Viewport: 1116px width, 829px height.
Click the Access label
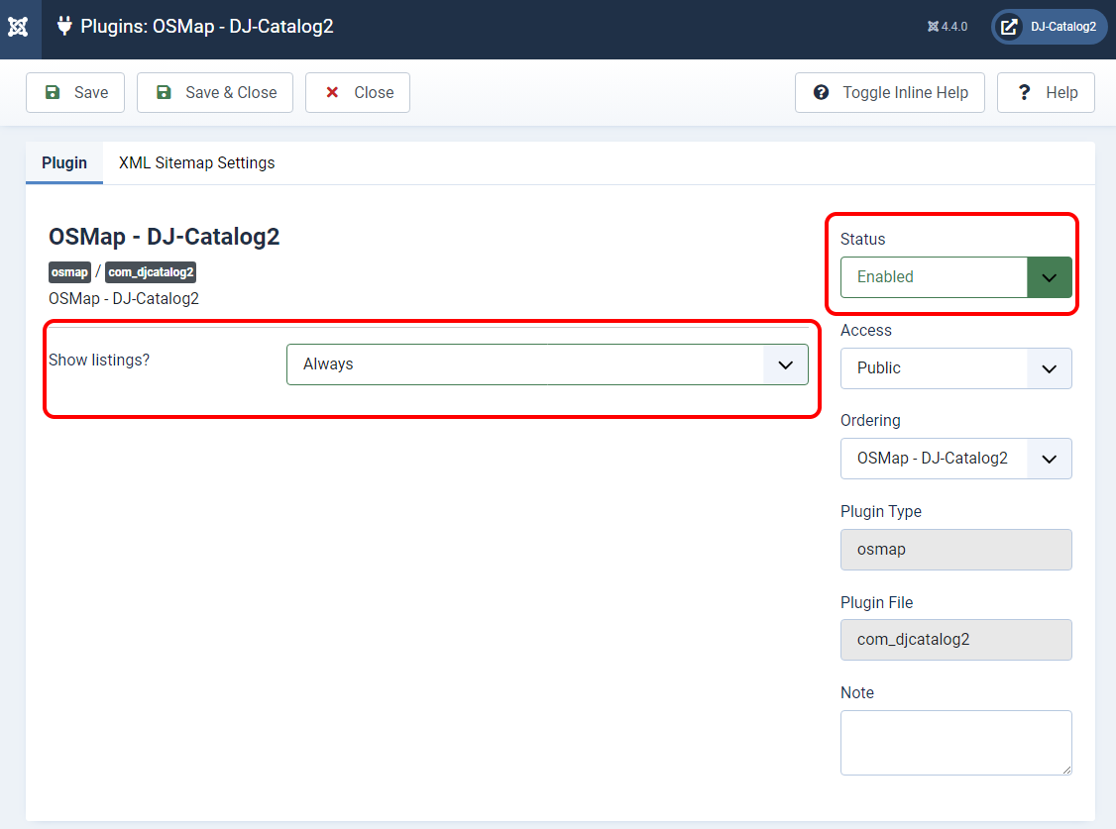click(865, 330)
